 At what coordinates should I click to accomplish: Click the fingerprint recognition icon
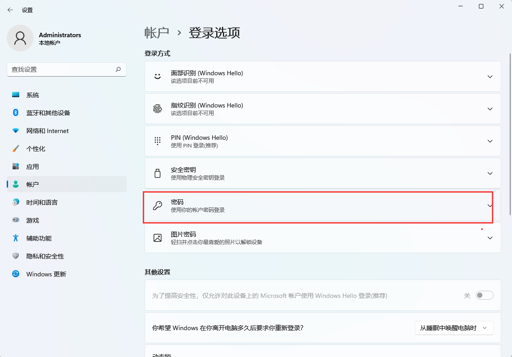point(157,108)
